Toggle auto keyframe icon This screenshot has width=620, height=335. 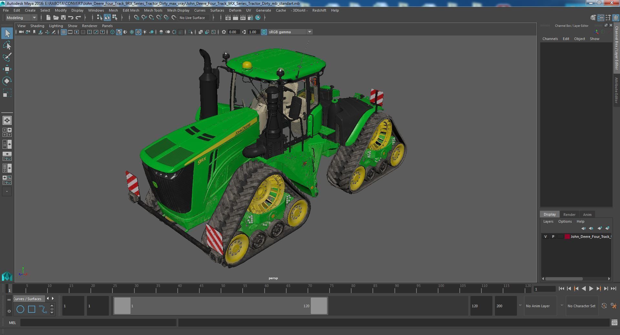click(x=604, y=306)
